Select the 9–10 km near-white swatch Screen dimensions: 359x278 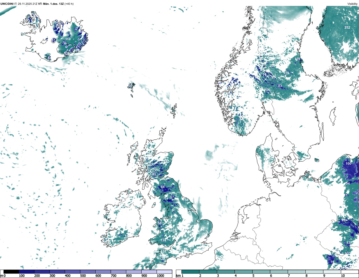click(x=332, y=272)
